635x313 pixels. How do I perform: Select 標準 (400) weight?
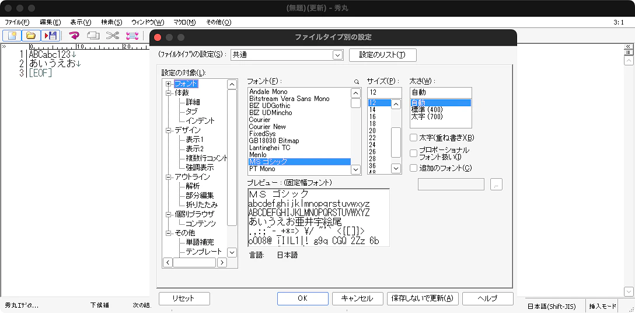427,109
